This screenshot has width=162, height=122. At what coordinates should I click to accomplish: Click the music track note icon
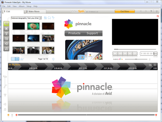pos(5,109)
